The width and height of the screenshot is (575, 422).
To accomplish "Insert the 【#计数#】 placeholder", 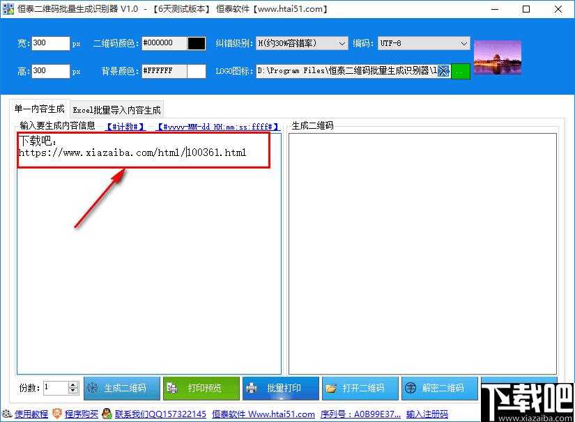I will (x=125, y=127).
